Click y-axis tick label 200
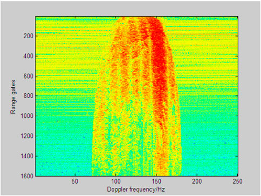The height and width of the screenshot is (196, 261). click(29, 36)
